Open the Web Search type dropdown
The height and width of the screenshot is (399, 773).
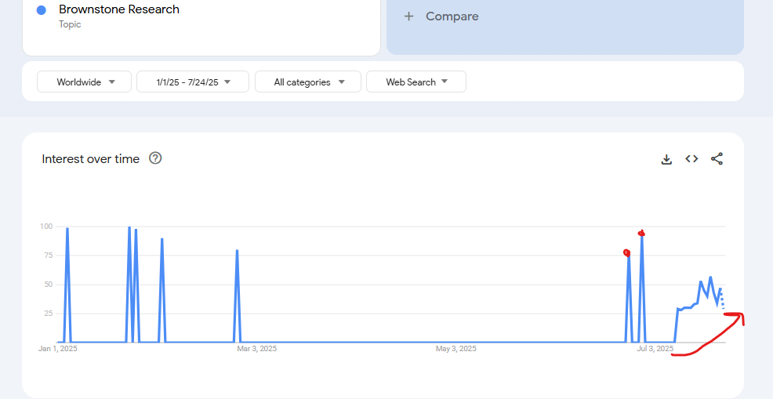coord(416,82)
